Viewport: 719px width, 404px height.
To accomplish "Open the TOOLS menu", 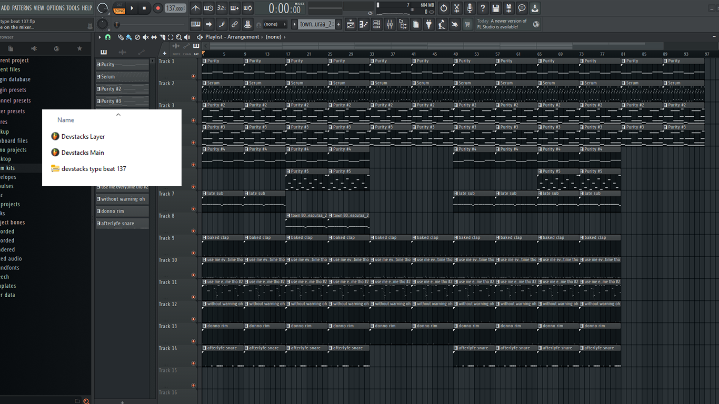I will click(x=73, y=8).
